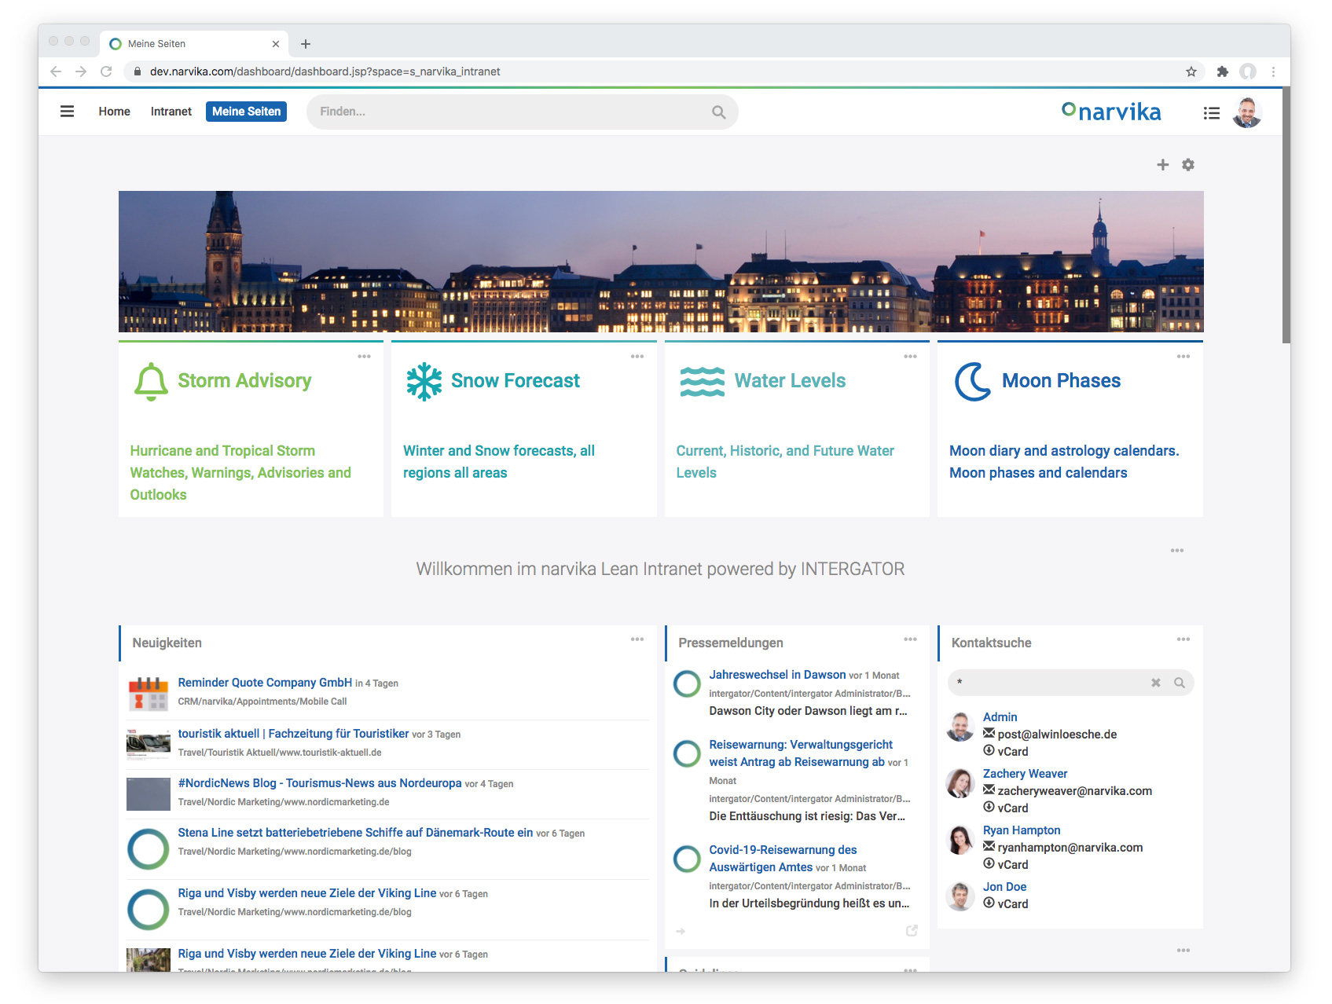This screenshot has width=1332, height=1004.
Task: Click ryanhampton@narvika.com email text
Action: 1070,848
